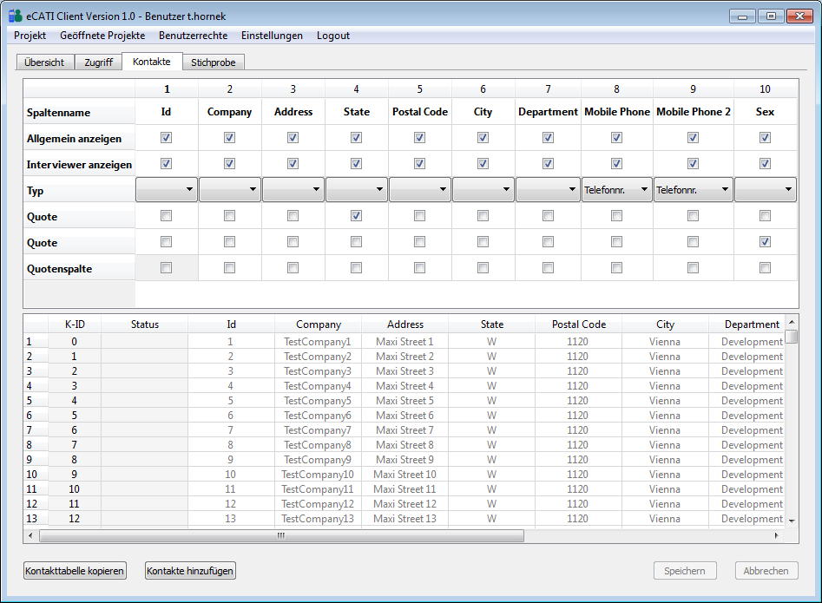Screen dimensions: 822x603
Task: Click the down arrow of contact list scrollbar
Action: 791,520
